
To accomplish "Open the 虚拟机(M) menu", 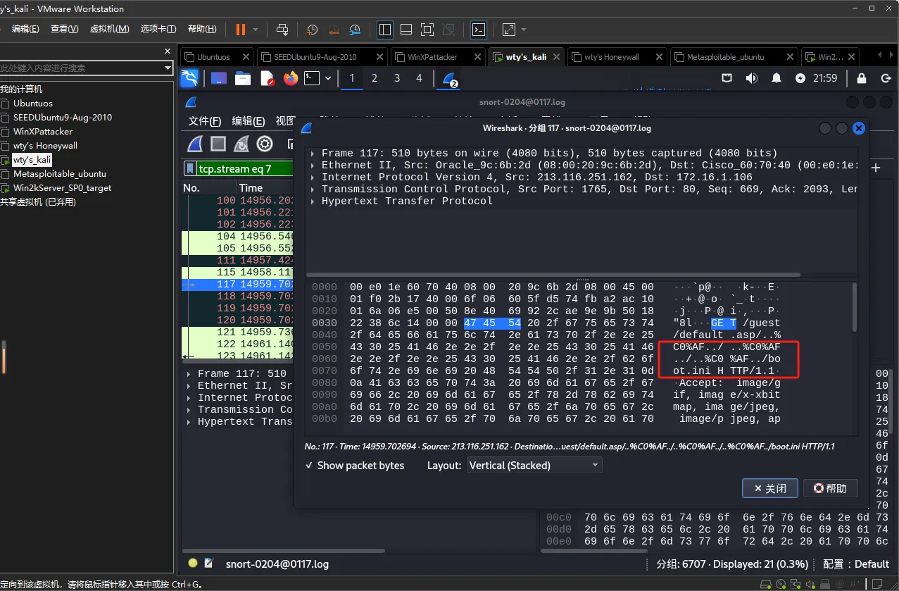I will pos(109,29).
